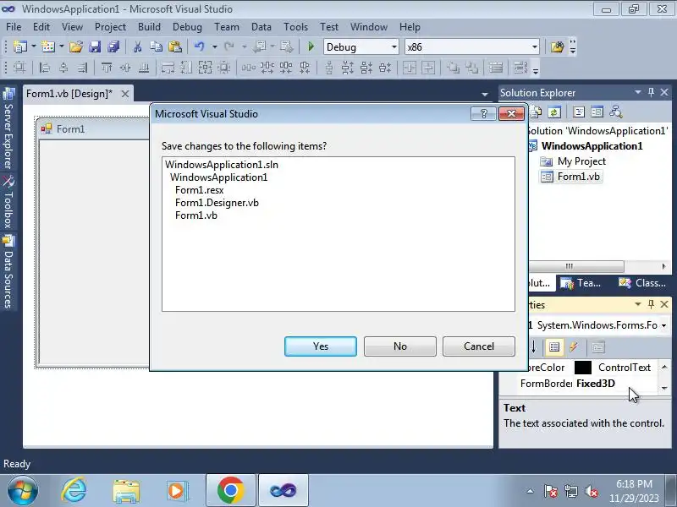Click the Chrome icon in taskbar
This screenshot has width=677, height=507.
230,491
